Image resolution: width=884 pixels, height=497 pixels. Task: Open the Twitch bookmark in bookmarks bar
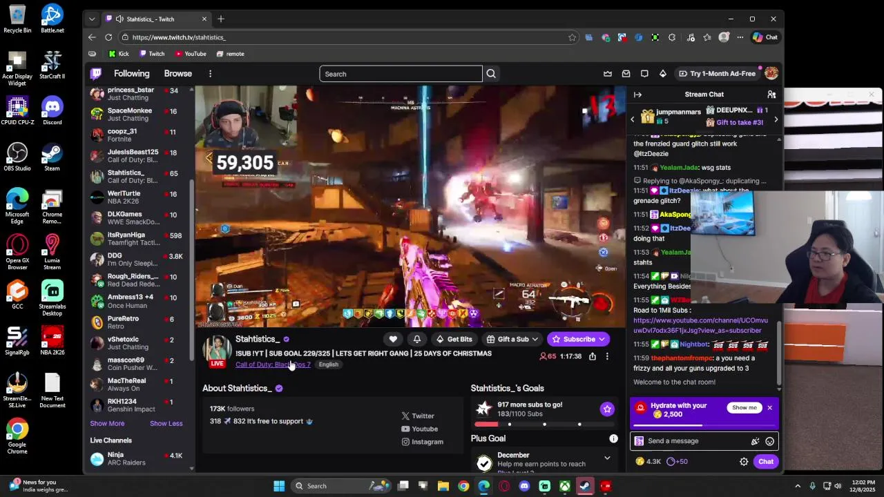pyautogui.click(x=152, y=54)
